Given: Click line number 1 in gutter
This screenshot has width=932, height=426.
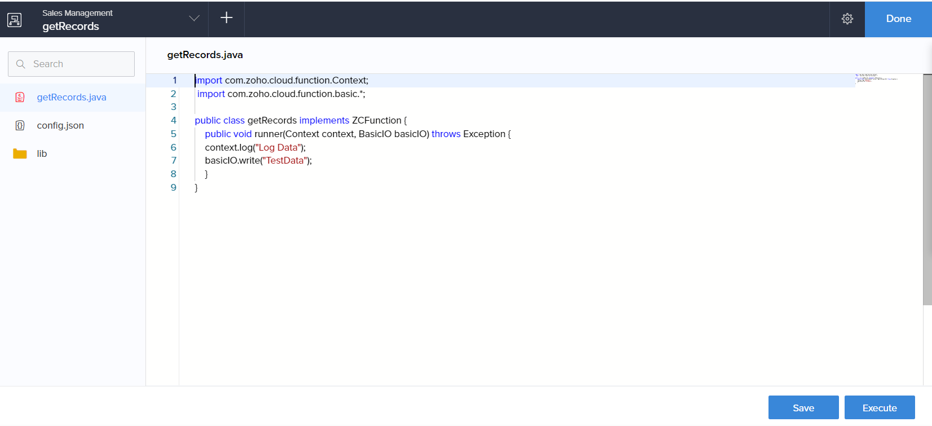Looking at the screenshot, I should (x=174, y=80).
